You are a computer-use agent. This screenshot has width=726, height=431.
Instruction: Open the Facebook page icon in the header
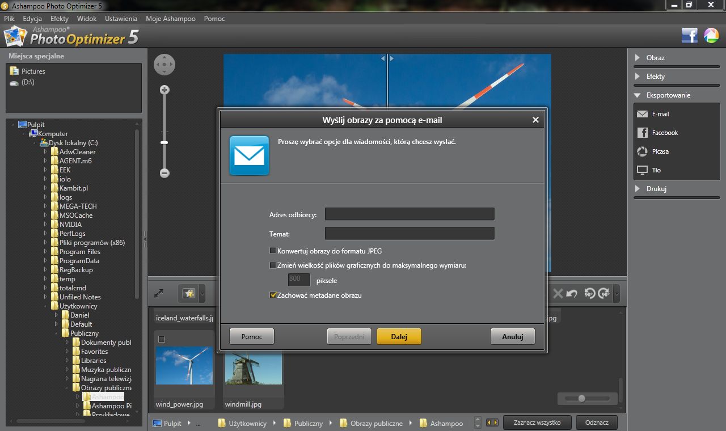(x=689, y=35)
